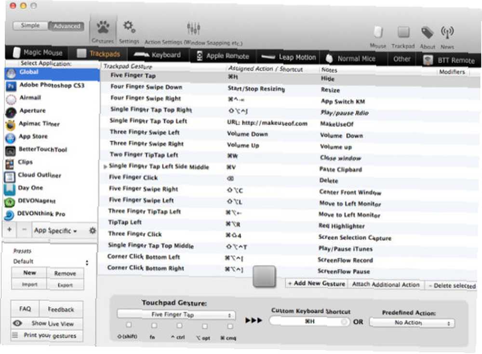Viewport: 482px width, 354px height.
Task: Select the BetterTouchTool app icon
Action: point(10,151)
